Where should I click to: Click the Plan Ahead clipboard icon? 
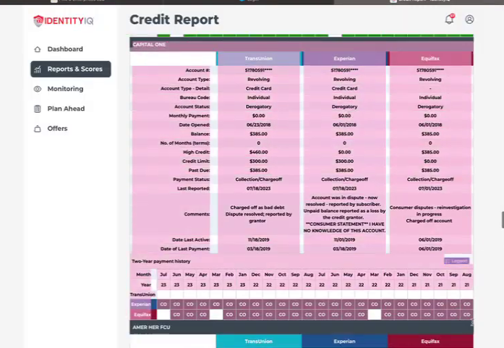[x=38, y=109]
